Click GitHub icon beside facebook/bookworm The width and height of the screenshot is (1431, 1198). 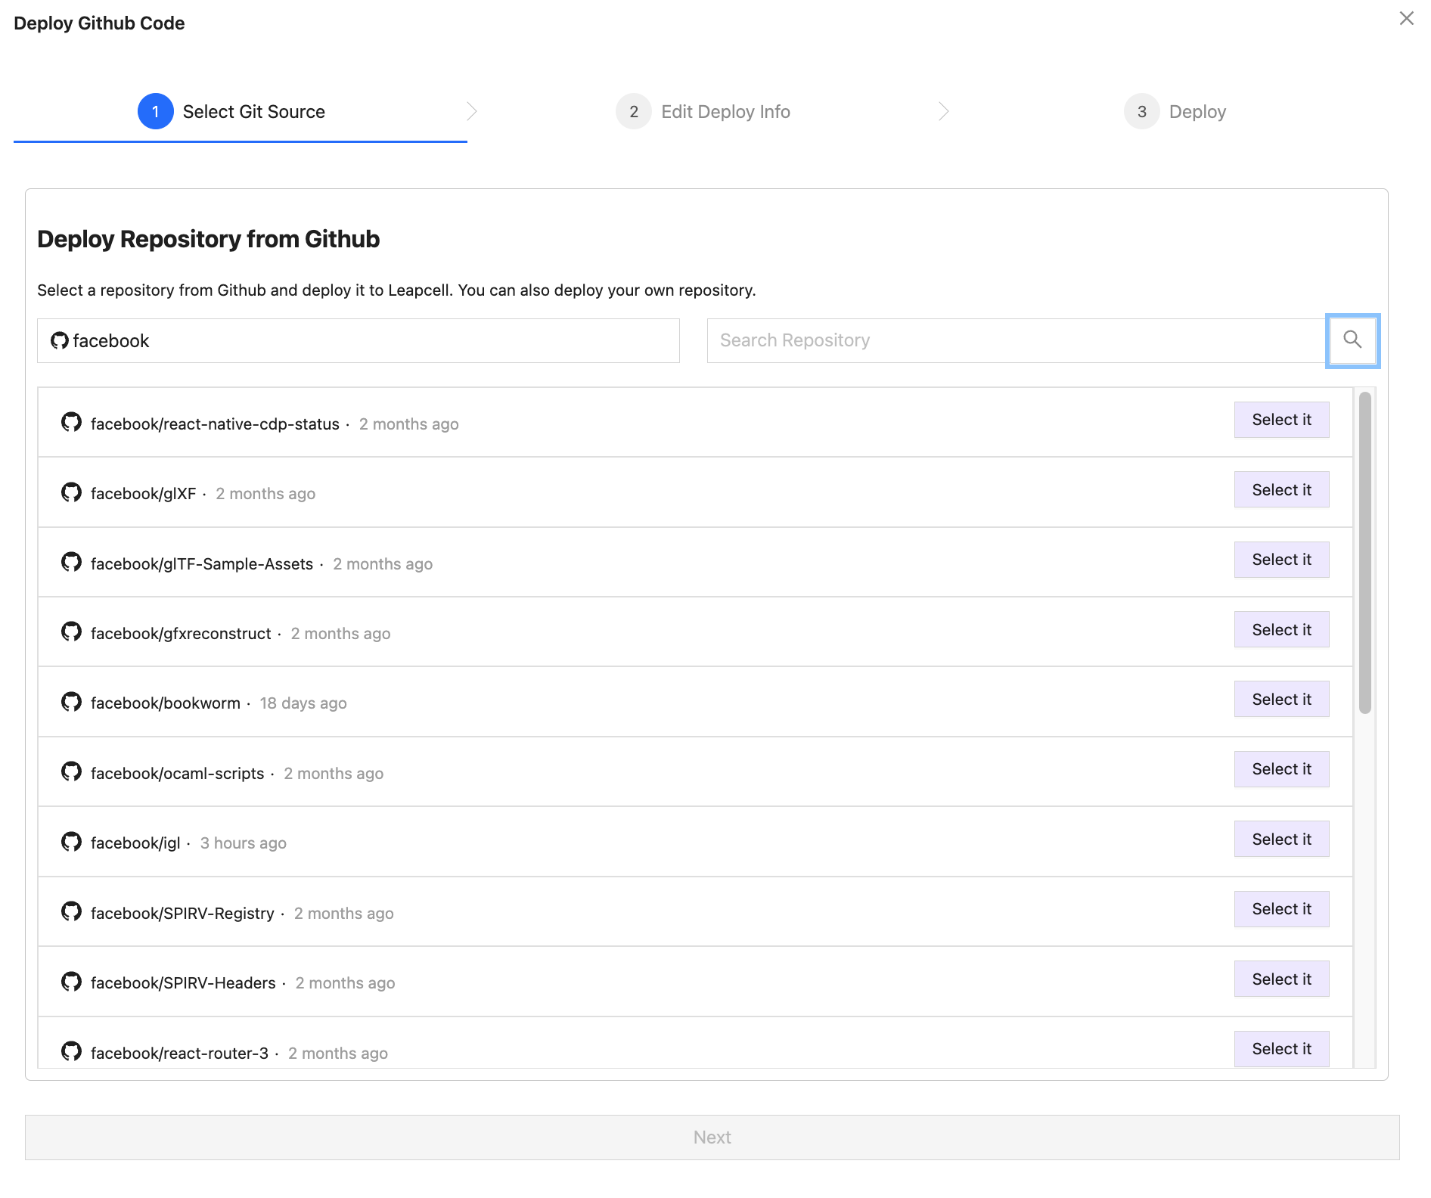[x=71, y=702]
